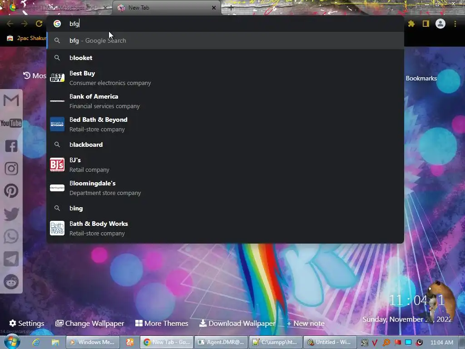Open new tab page Settings
This screenshot has height=349, width=465.
tap(27, 323)
